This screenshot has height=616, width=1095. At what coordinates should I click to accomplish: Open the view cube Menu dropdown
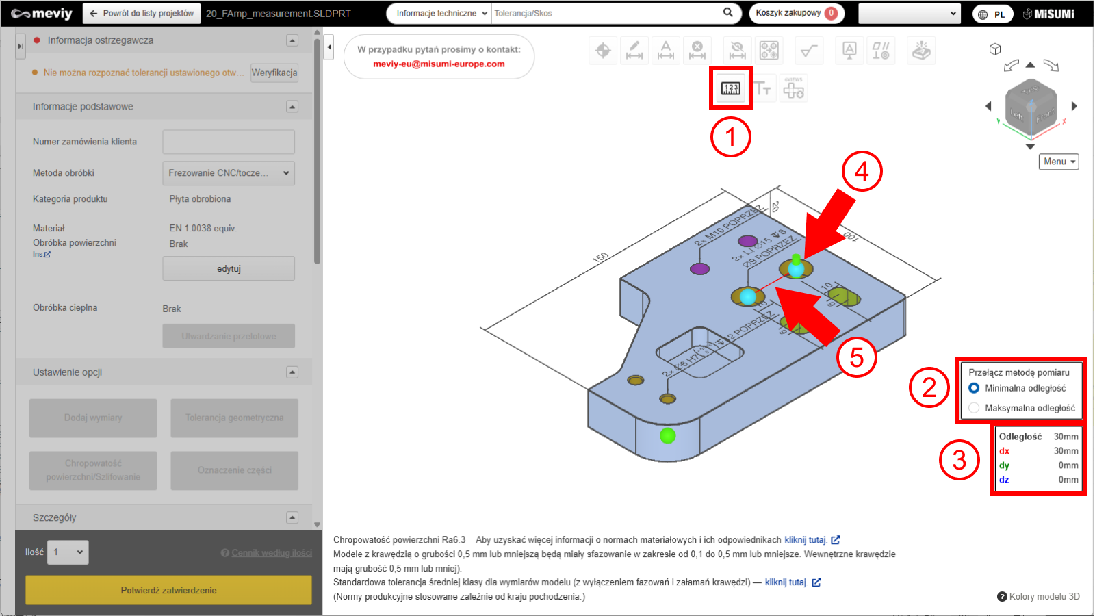(1059, 162)
